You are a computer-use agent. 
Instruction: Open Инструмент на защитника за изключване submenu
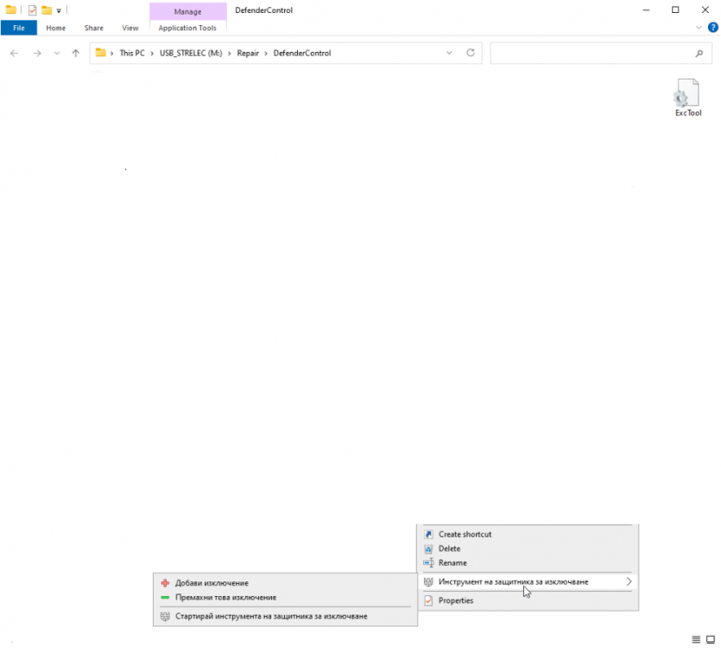click(x=528, y=581)
